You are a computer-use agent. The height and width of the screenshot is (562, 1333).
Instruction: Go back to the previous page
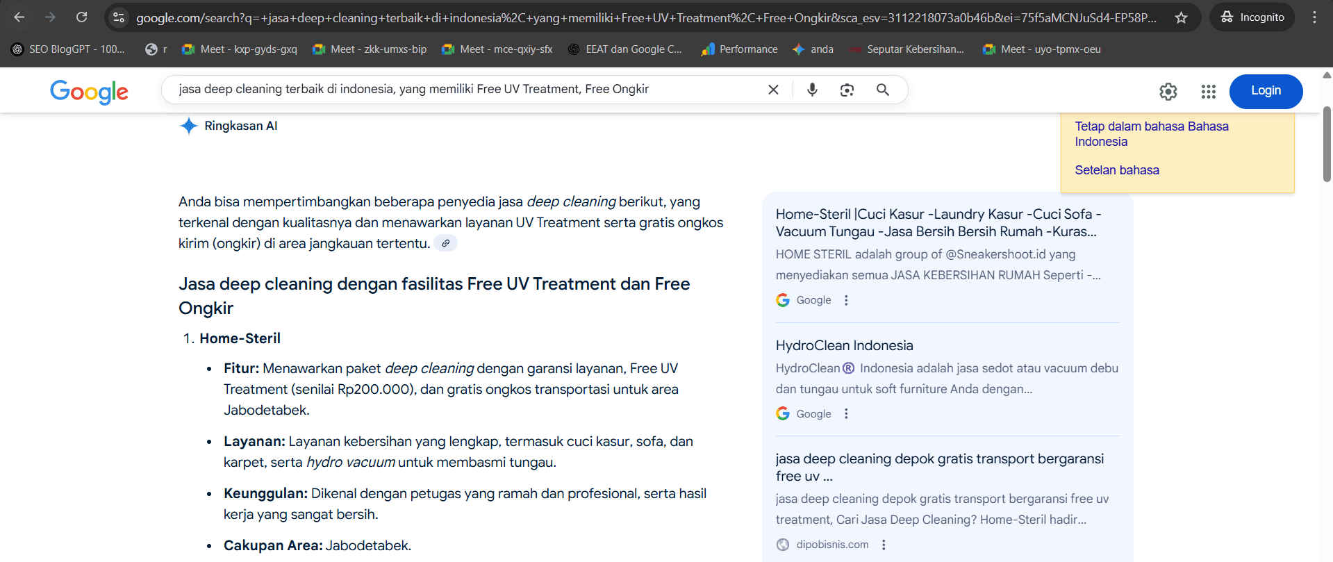19,17
